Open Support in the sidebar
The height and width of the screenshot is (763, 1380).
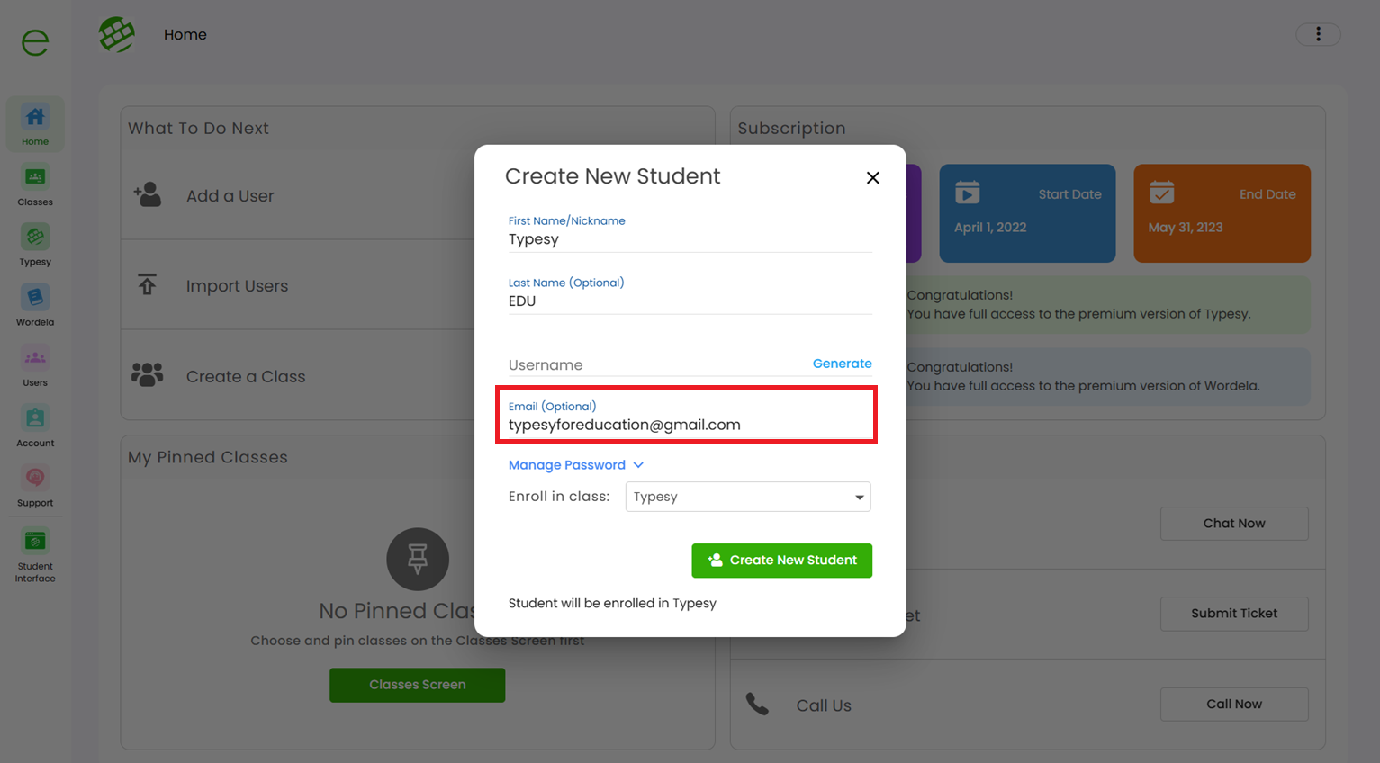click(x=35, y=486)
